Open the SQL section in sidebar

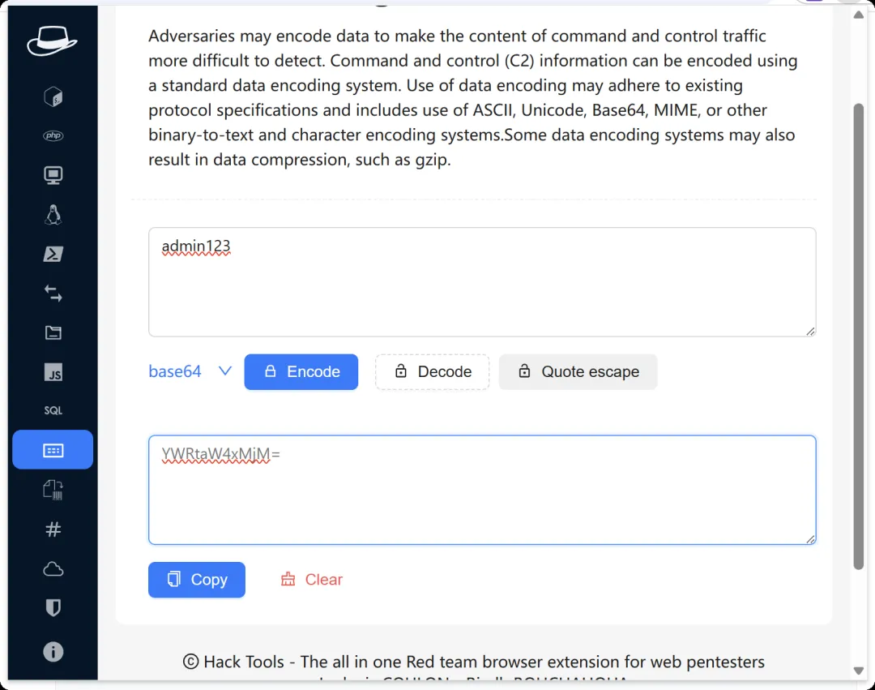coord(53,411)
